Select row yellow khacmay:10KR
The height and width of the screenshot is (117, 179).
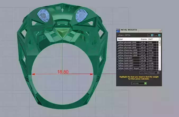pos(138,50)
